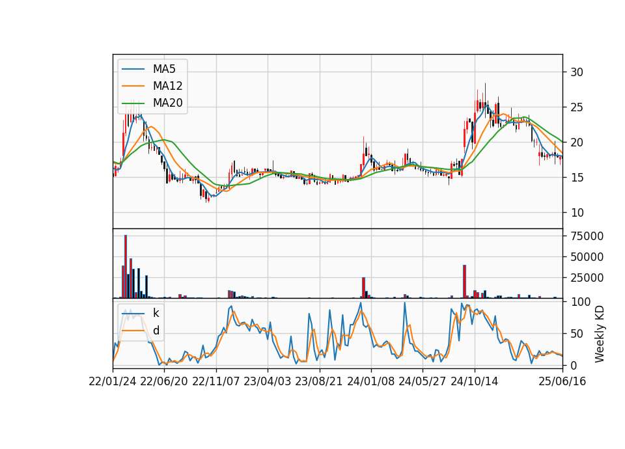Click the orange MA12 legend line sample
The width and height of the screenshot is (625, 449).
pyautogui.click(x=133, y=86)
